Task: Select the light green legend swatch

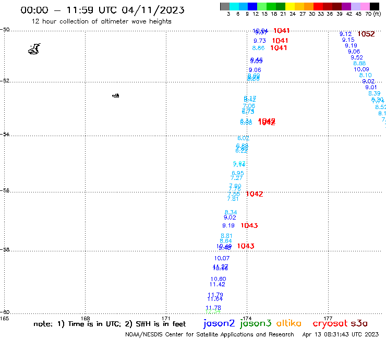Action: [x=262, y=6]
